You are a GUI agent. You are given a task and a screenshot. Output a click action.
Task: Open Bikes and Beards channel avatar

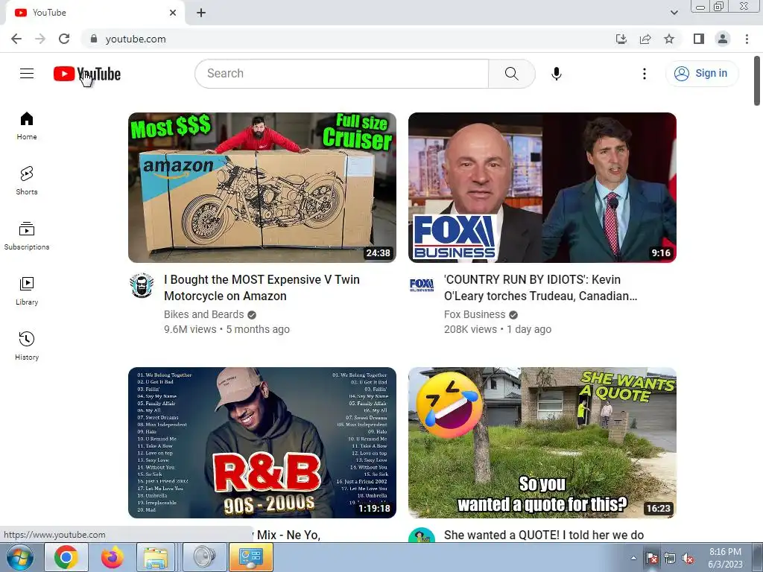coord(142,285)
